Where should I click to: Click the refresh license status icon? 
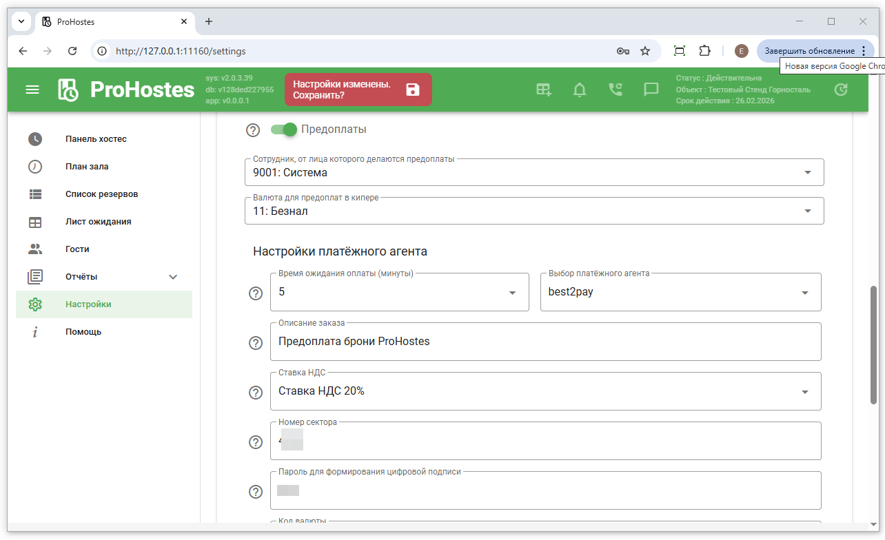[840, 90]
